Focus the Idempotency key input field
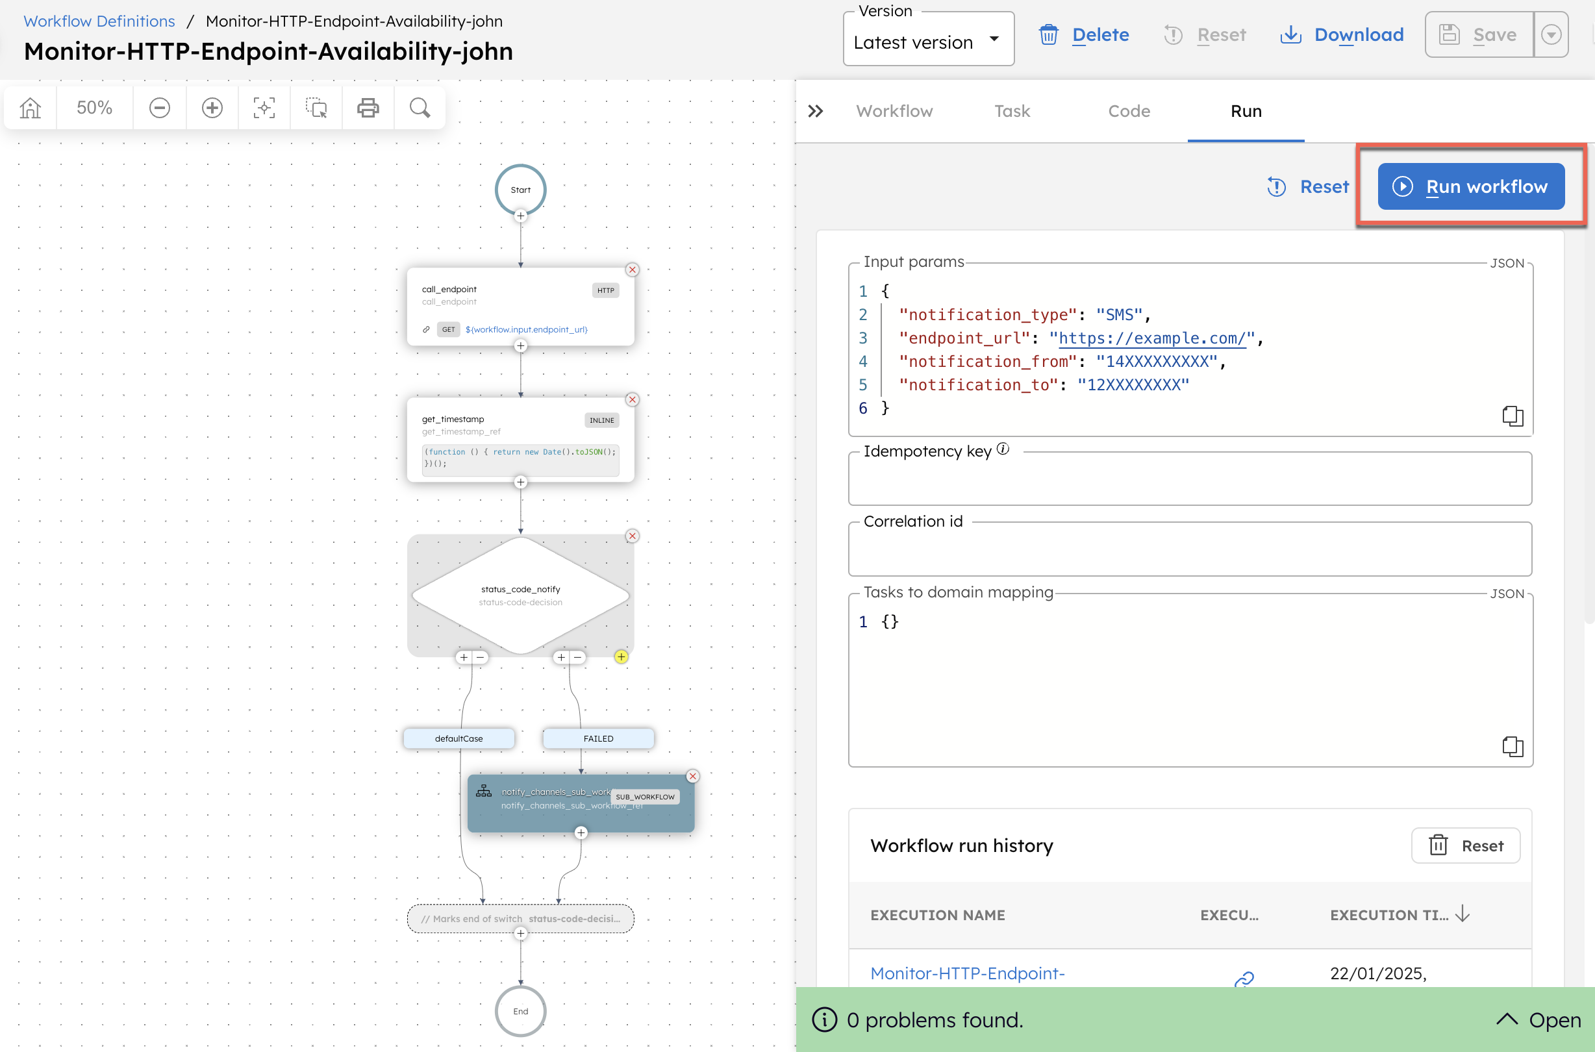1595x1052 pixels. tap(1190, 479)
